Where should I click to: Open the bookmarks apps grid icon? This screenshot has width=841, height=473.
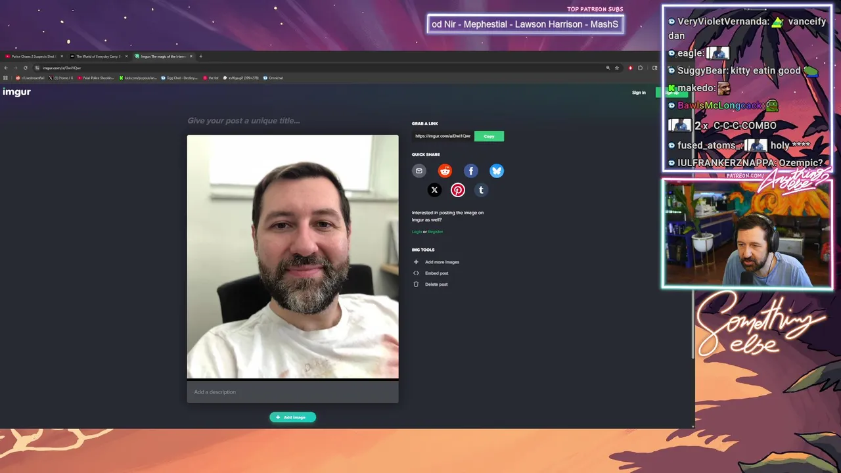point(6,78)
